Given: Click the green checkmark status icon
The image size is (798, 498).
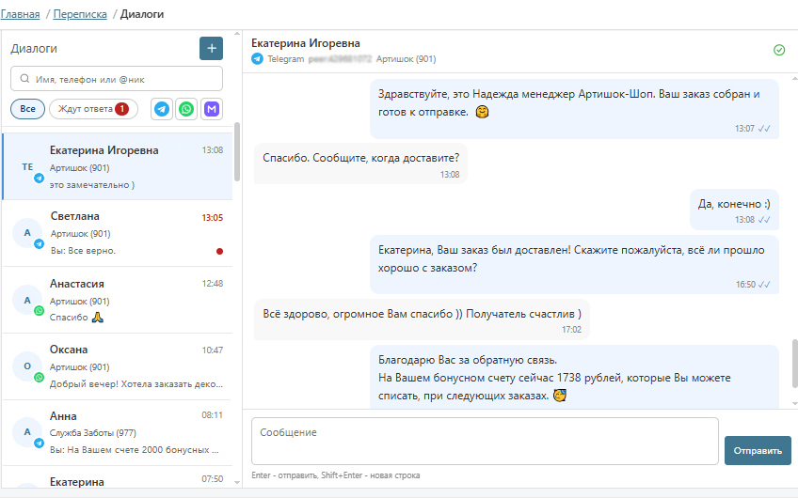Looking at the screenshot, I should point(778,50).
